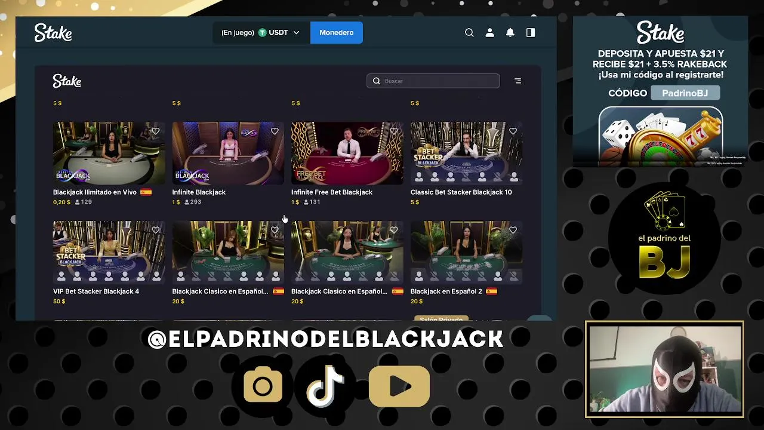This screenshot has width=764, height=430.
Task: Open Classic Bet Stacker Blackjack 10 thumbnail
Action: [466, 153]
